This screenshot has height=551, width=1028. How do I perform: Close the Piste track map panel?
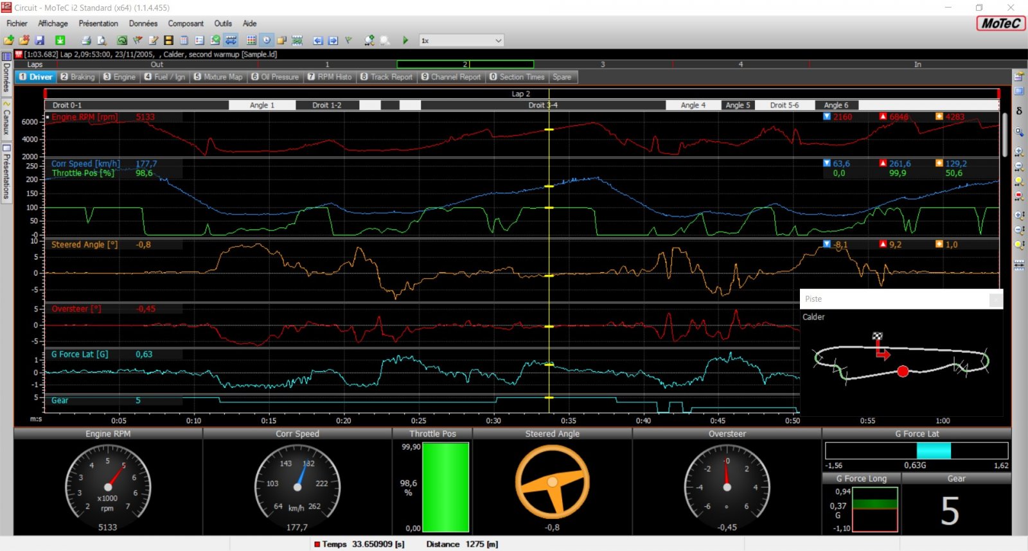click(x=995, y=299)
